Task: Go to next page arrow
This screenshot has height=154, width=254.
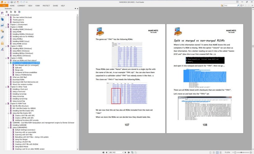Action: pyautogui.click(x=125, y=152)
